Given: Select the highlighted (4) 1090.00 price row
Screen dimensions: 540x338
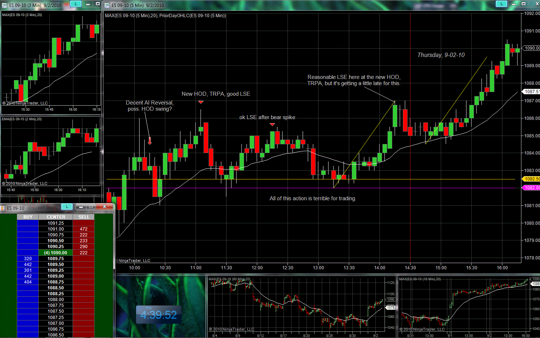Looking at the screenshot, I should tap(55, 253).
